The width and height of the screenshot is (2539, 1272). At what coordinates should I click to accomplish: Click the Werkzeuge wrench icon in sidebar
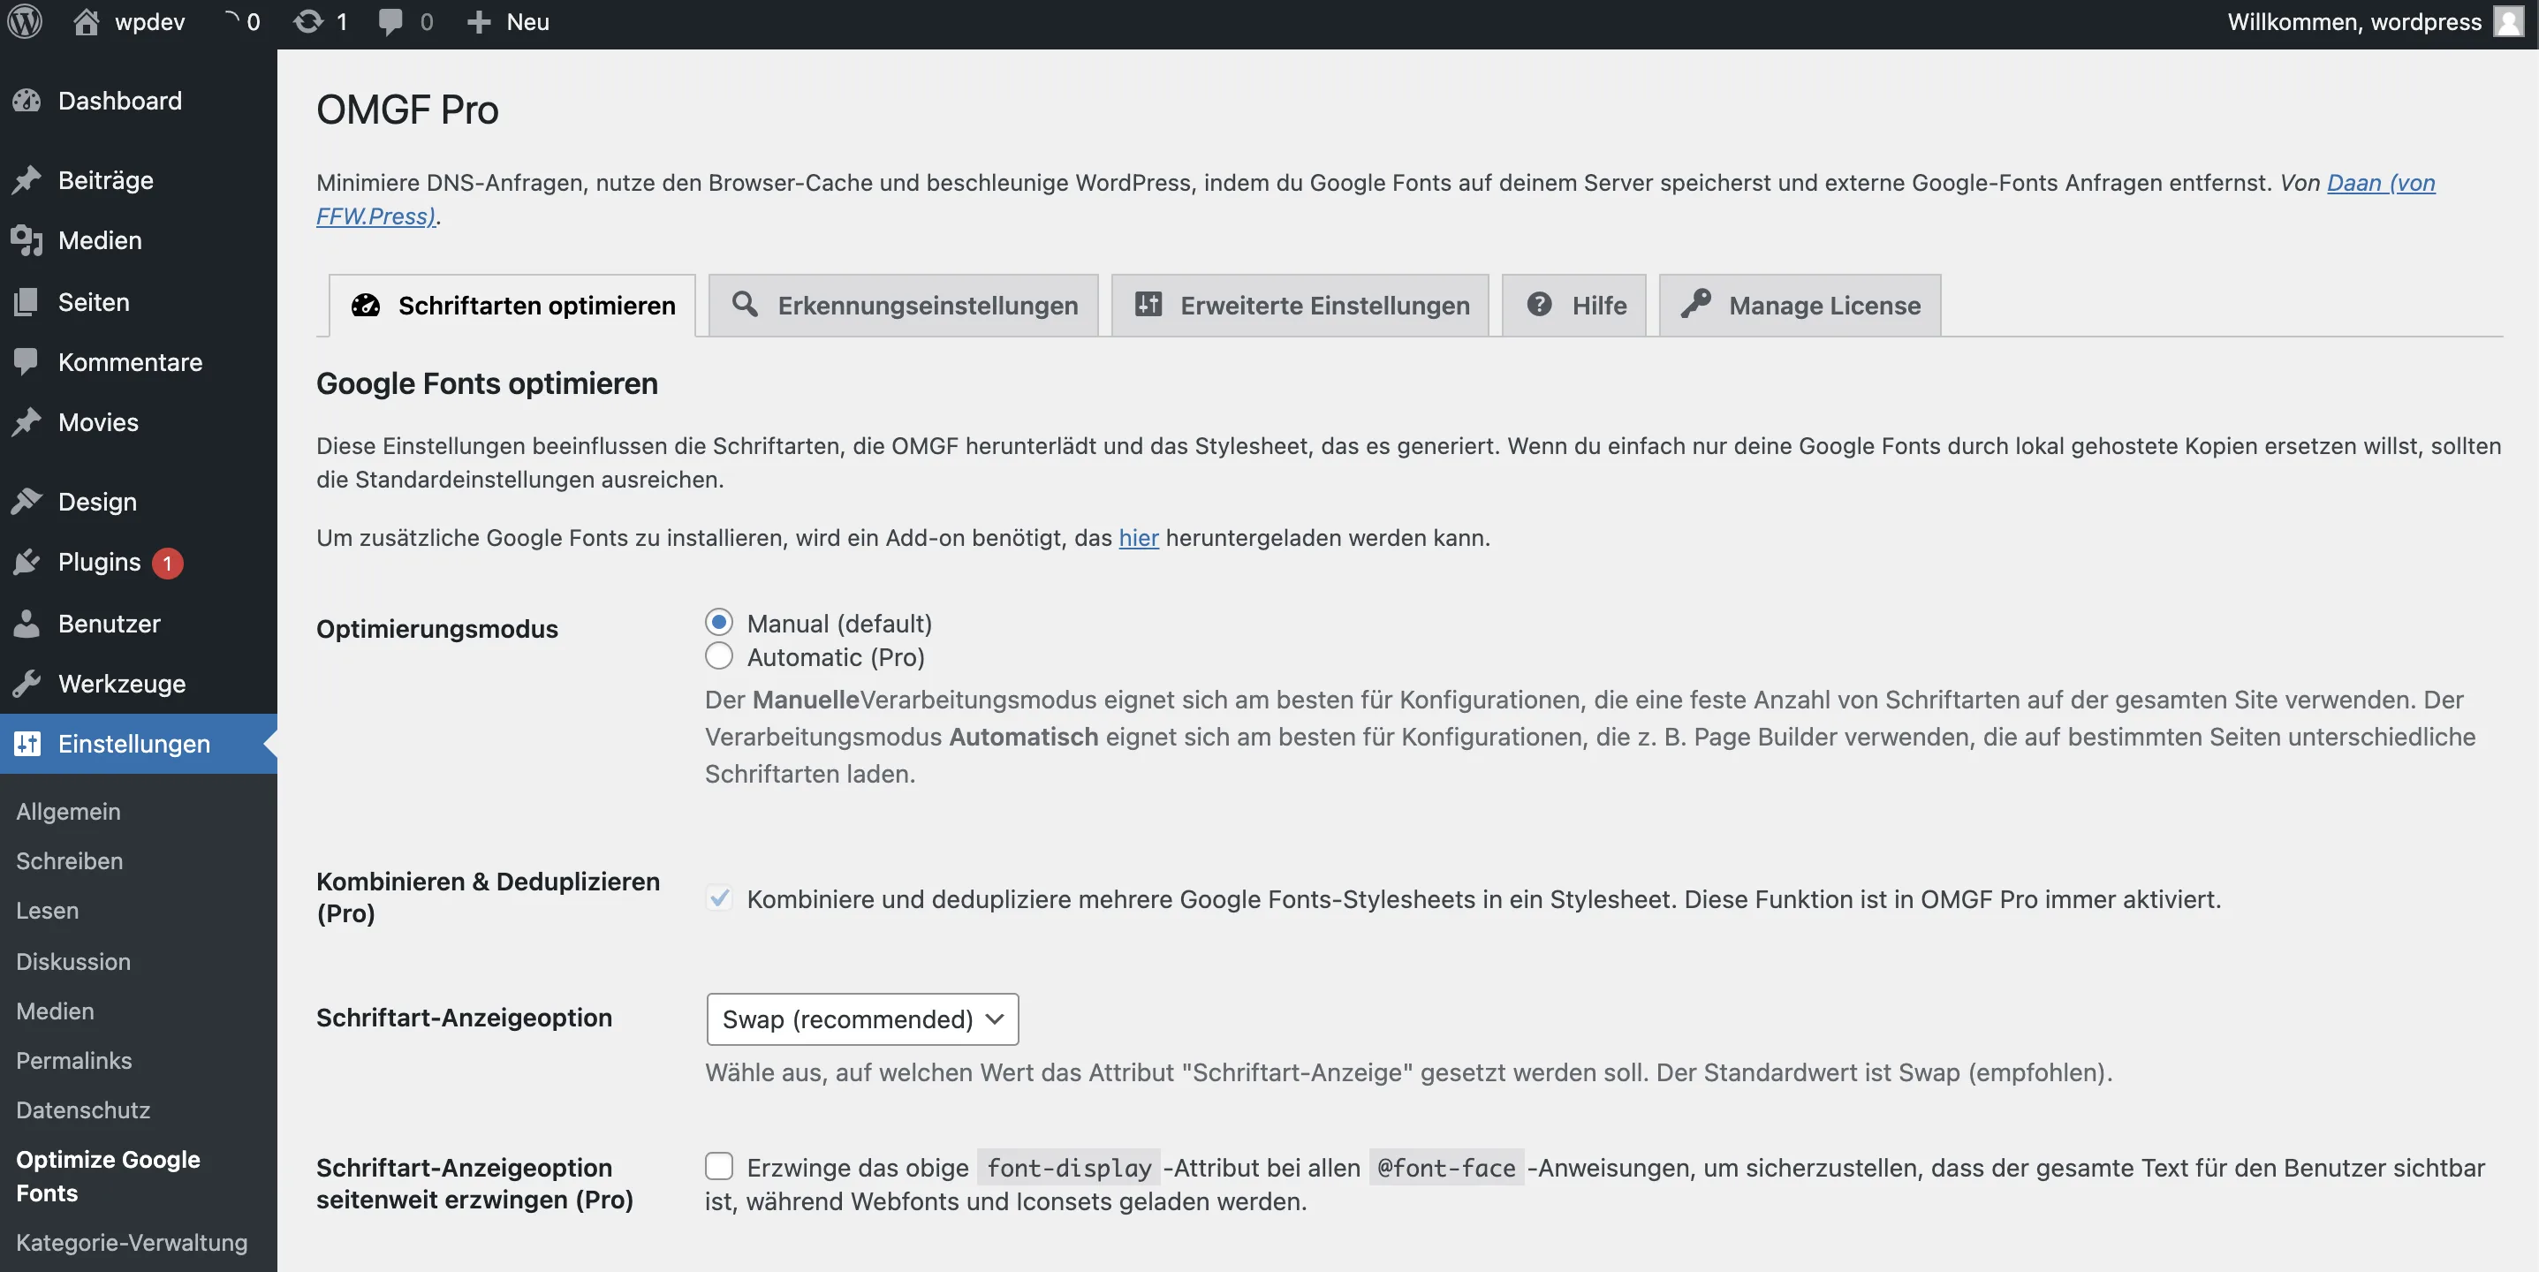coord(27,684)
